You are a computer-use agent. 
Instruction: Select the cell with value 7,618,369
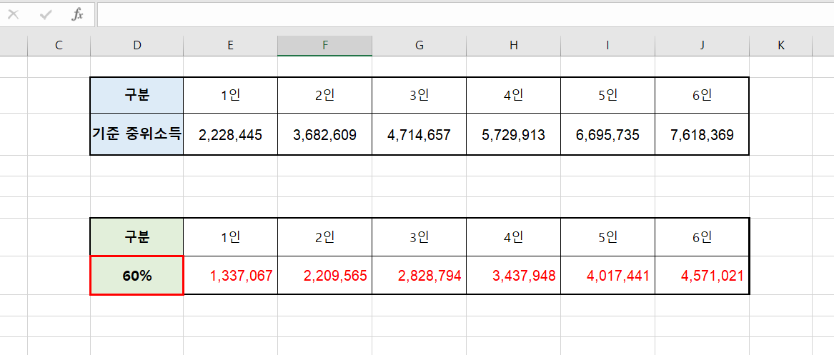[x=702, y=134]
